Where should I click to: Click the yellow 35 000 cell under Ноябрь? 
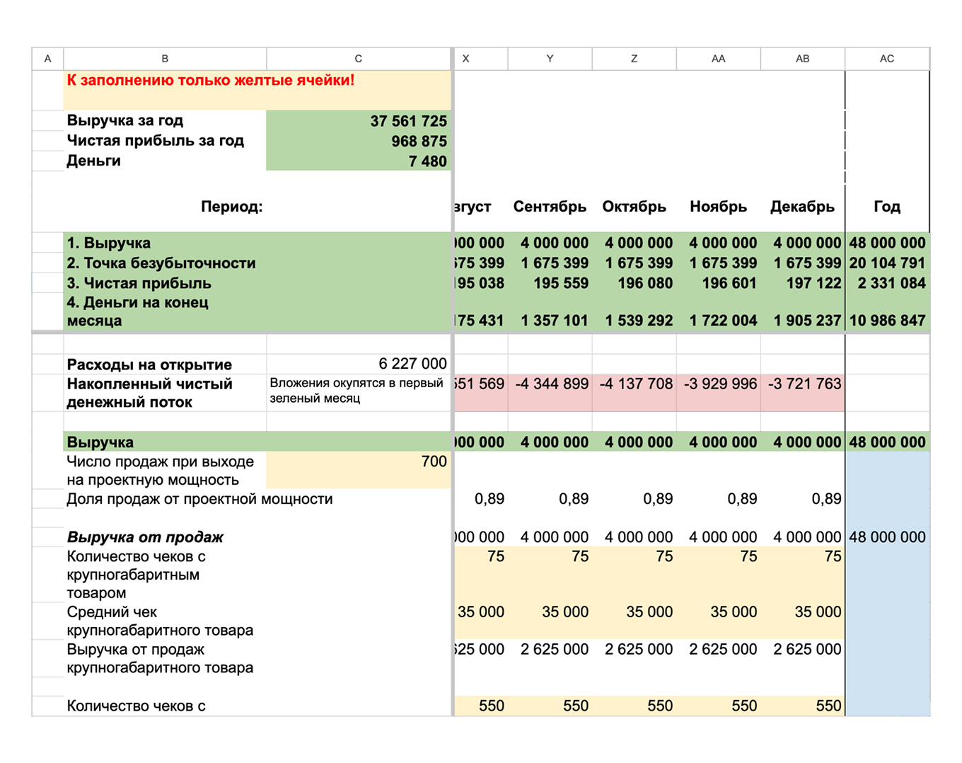click(x=718, y=621)
